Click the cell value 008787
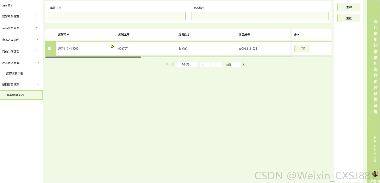380x183 pixels. pos(123,48)
